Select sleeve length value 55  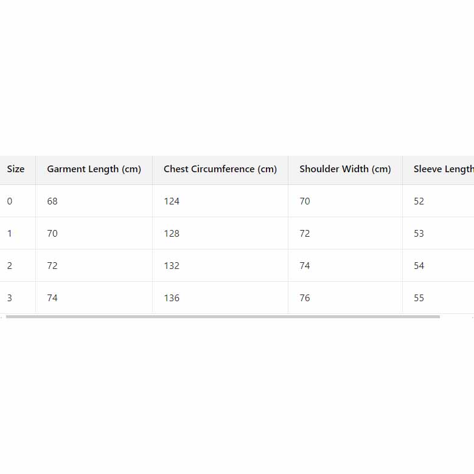click(419, 298)
